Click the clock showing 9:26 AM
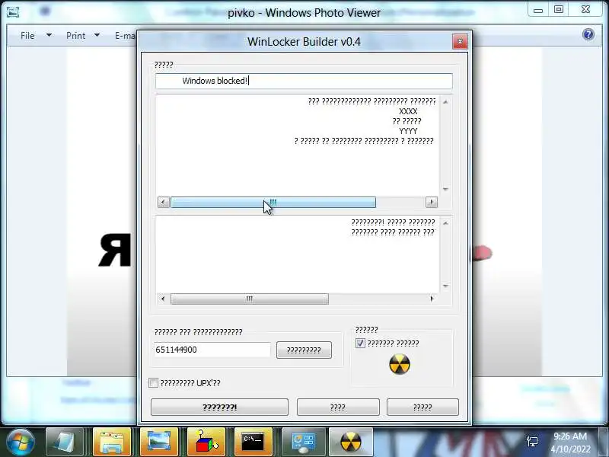 (569, 436)
